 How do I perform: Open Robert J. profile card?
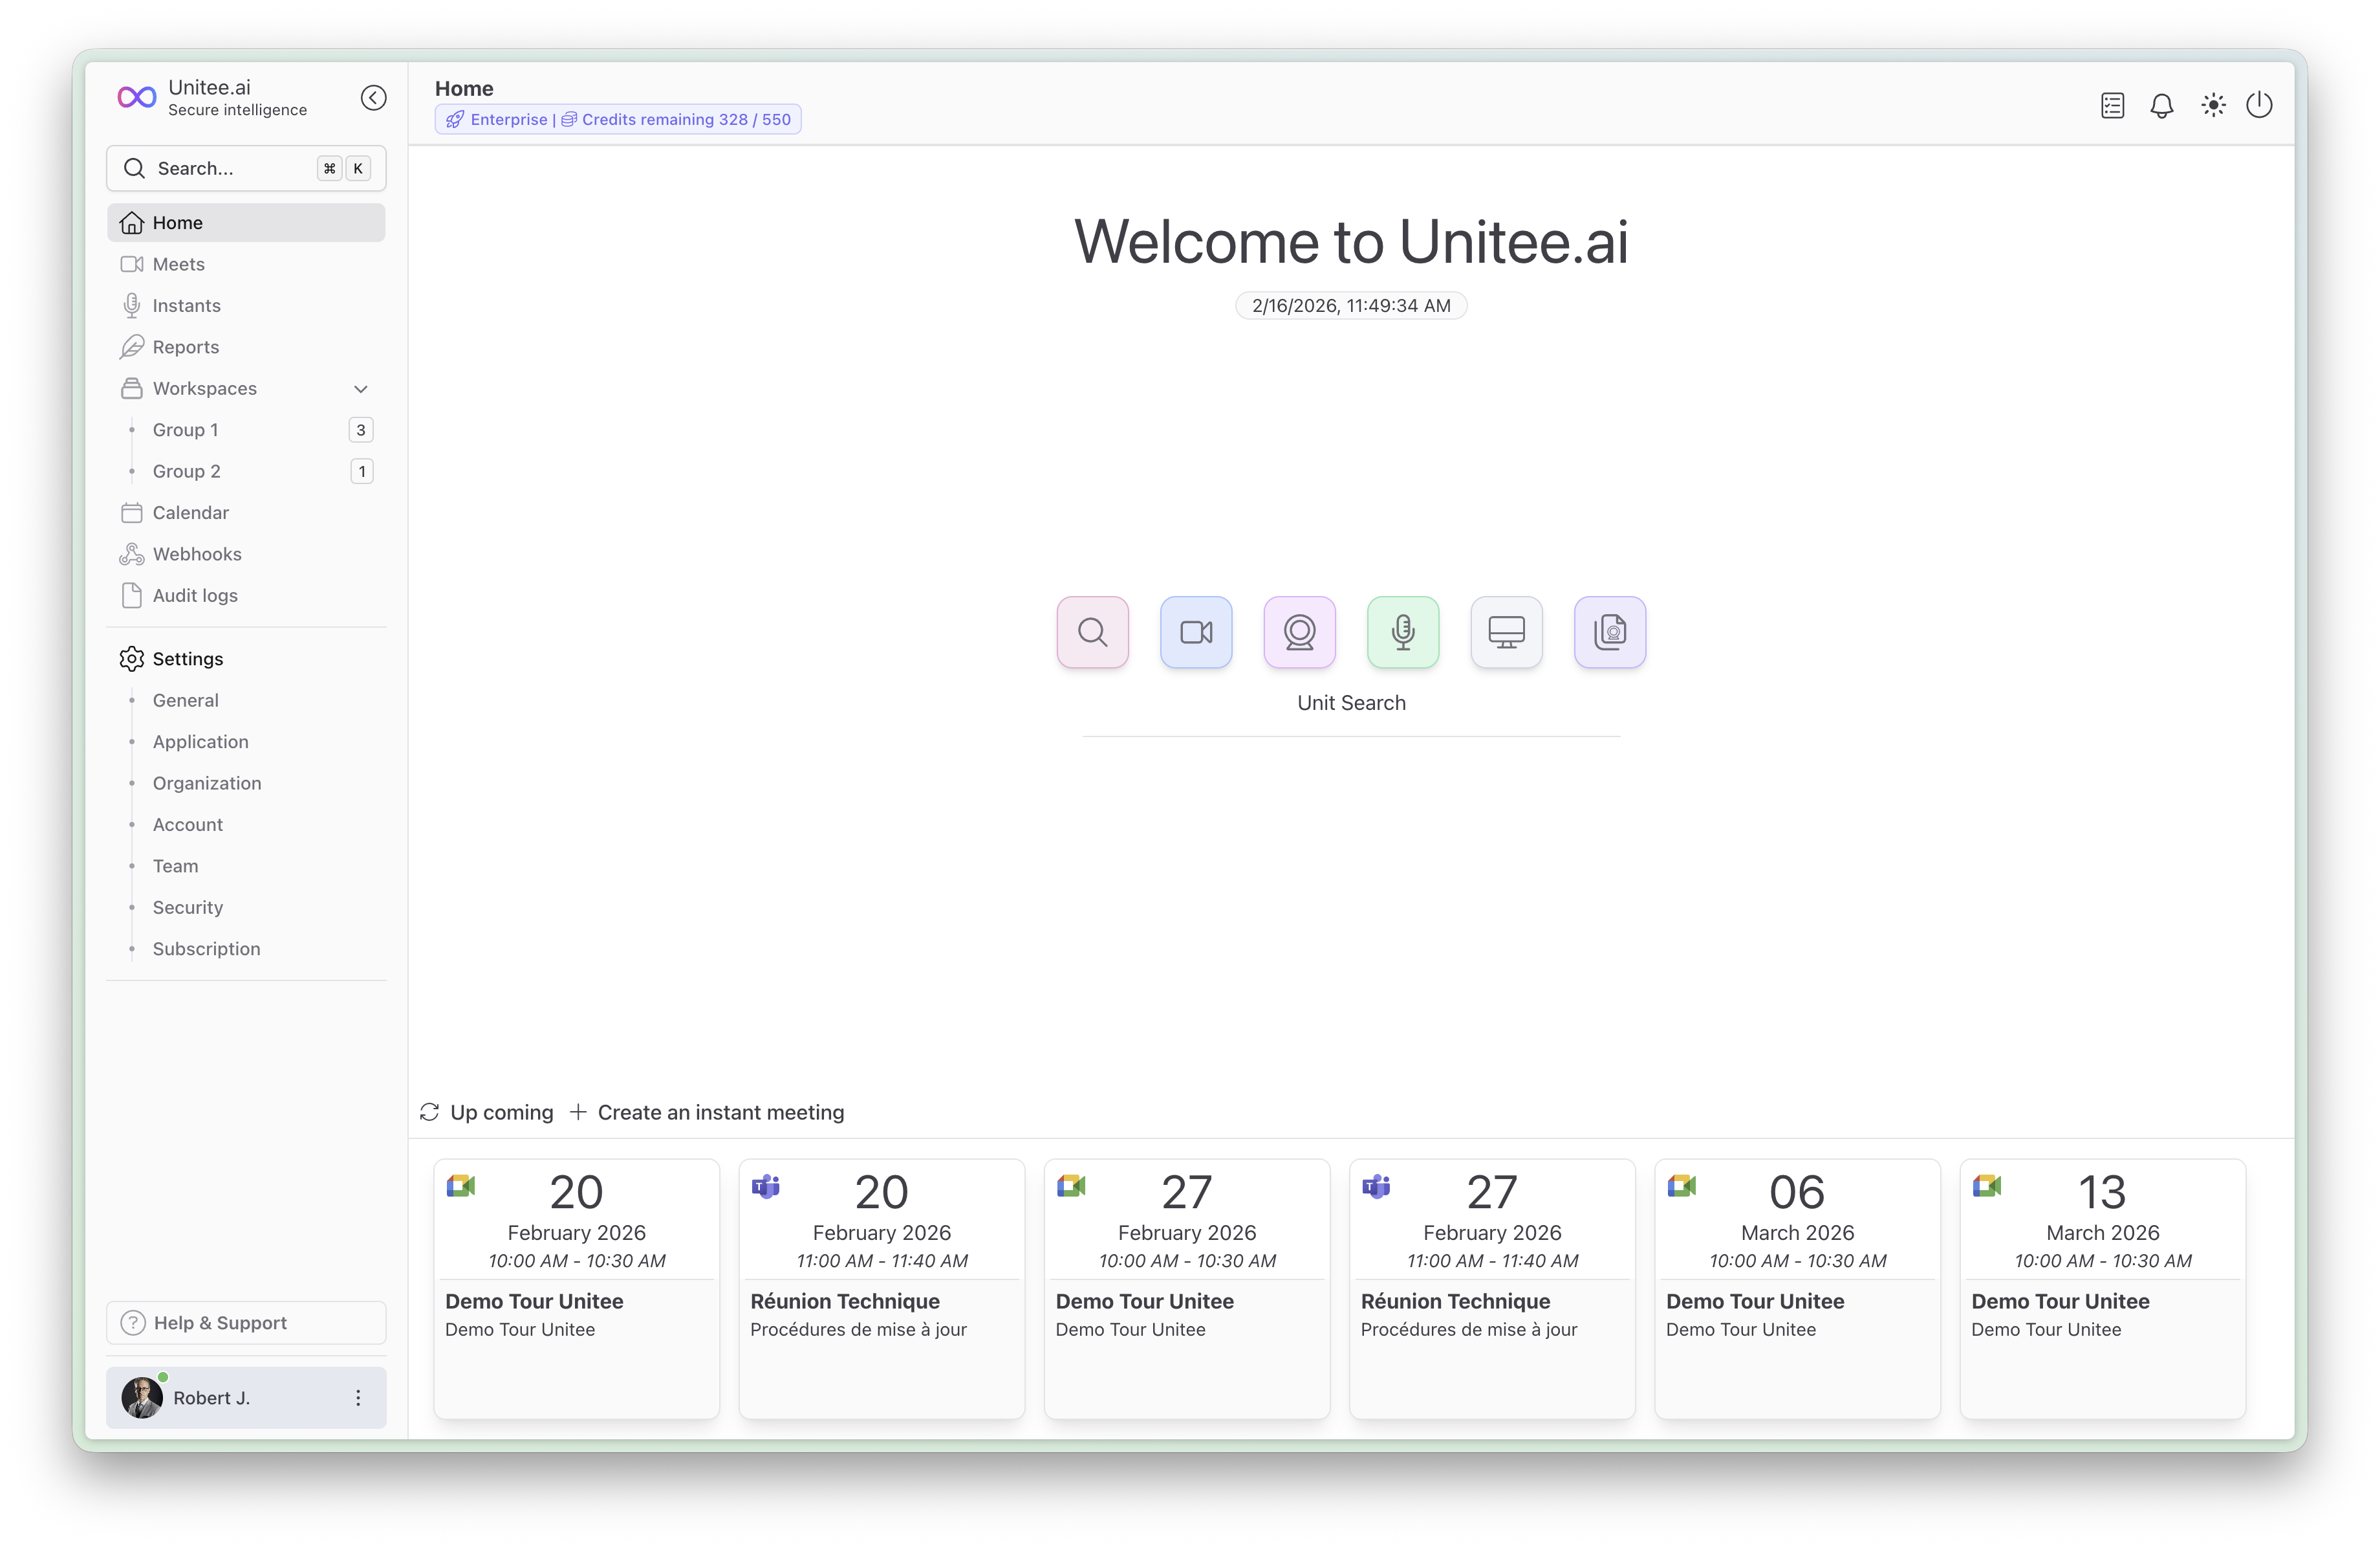[x=246, y=1398]
